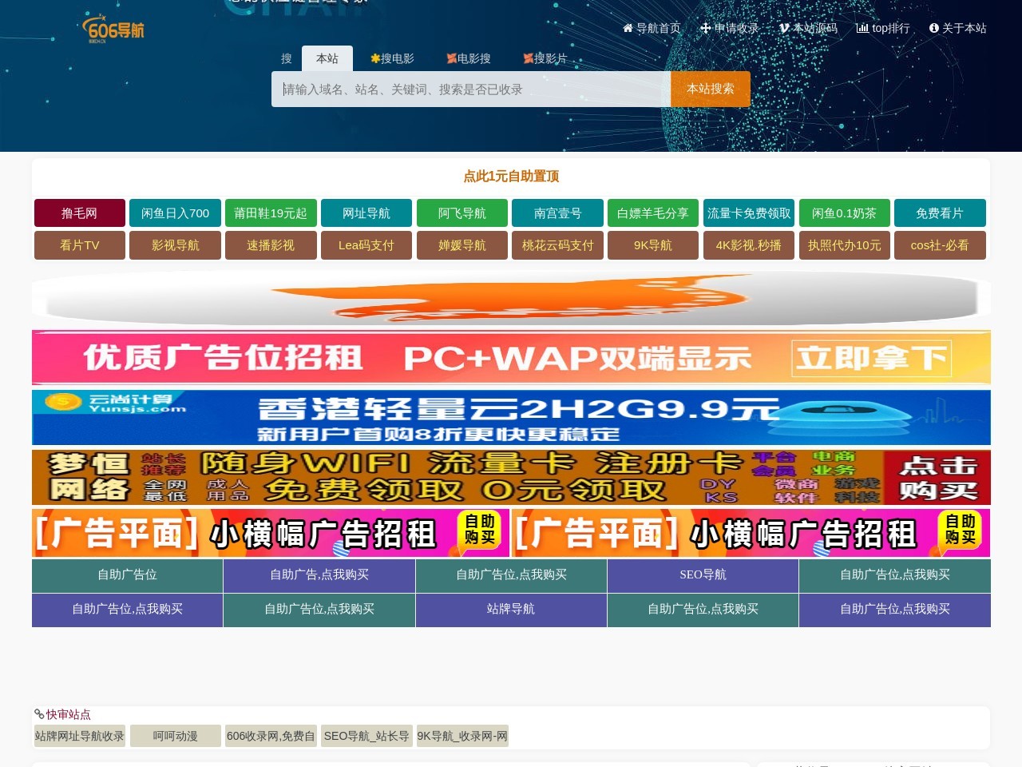Open the SEO导航 ad cell

(703, 575)
